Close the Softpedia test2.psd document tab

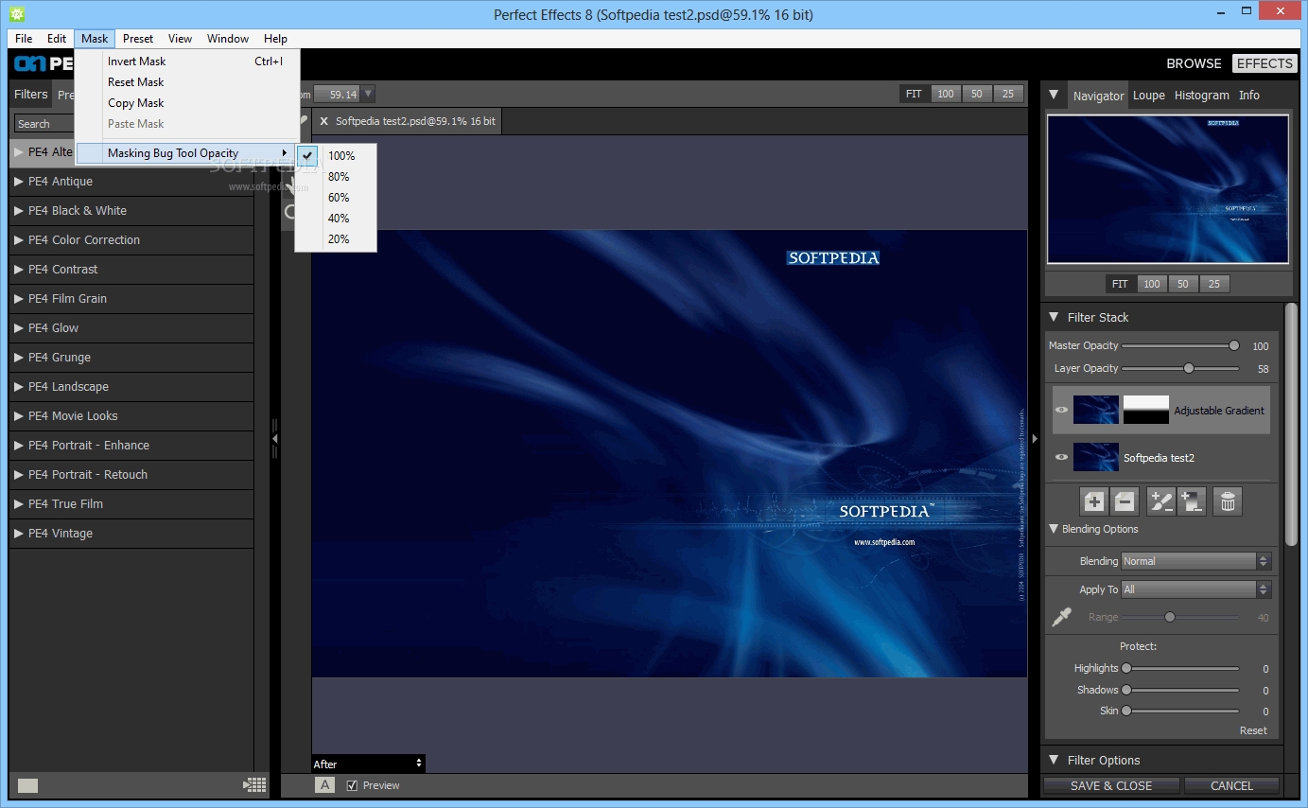323,121
